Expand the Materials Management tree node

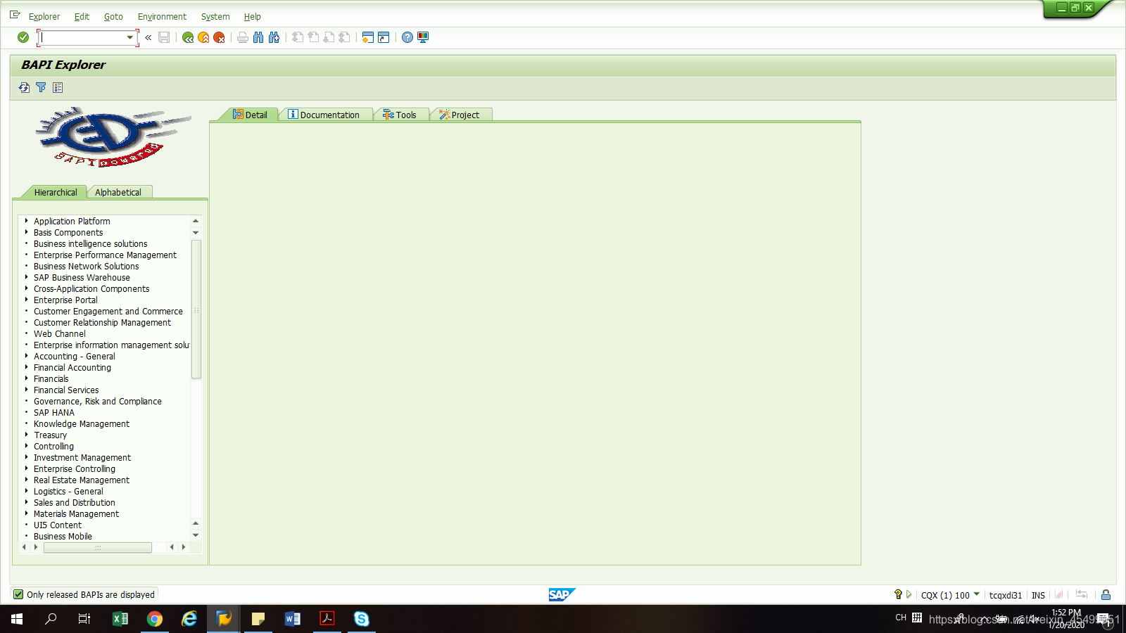27,513
